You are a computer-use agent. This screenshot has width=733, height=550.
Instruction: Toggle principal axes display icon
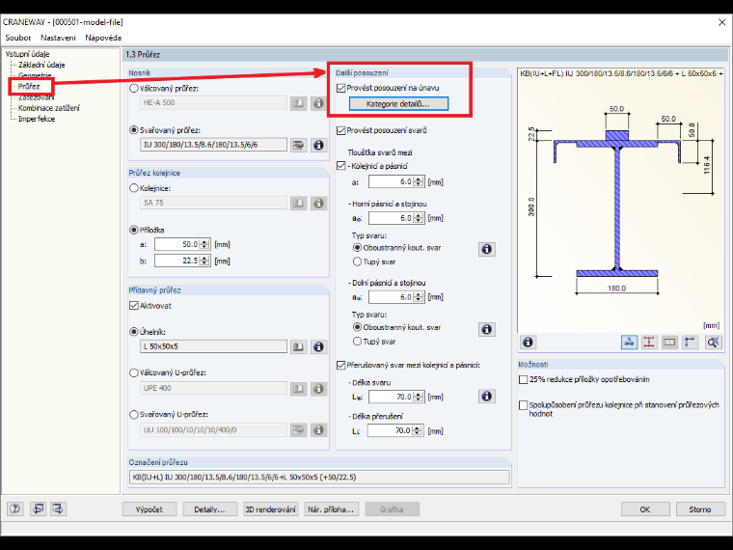(690, 343)
